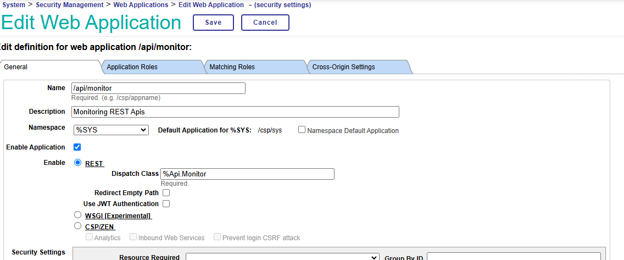Uncheck the Enable Application checkbox
624x260 pixels.
77,147
